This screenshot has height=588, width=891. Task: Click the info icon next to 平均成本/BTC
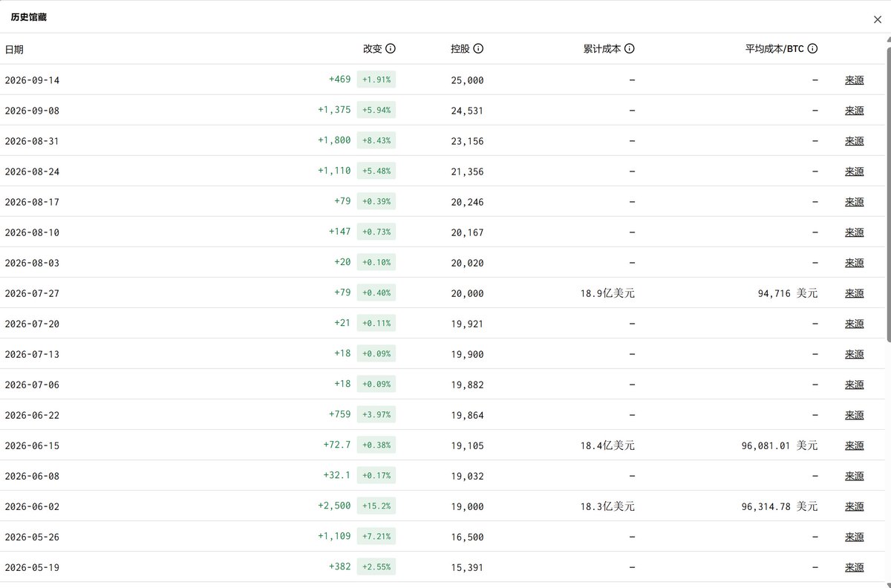pyautogui.click(x=812, y=49)
